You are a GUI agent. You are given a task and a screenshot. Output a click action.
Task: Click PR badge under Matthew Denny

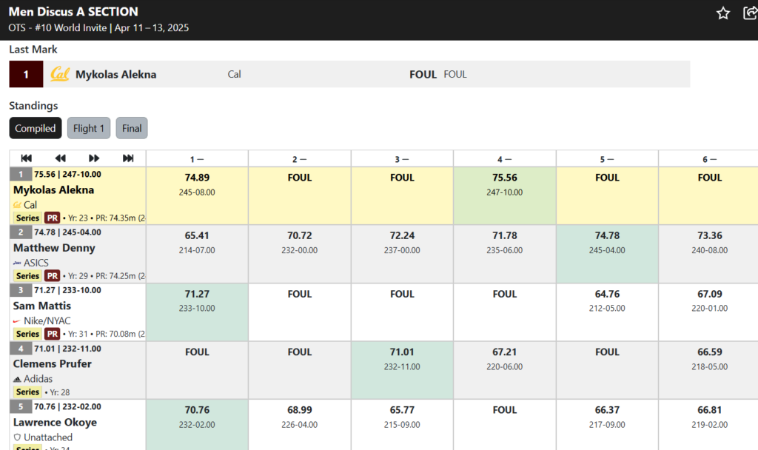click(53, 276)
